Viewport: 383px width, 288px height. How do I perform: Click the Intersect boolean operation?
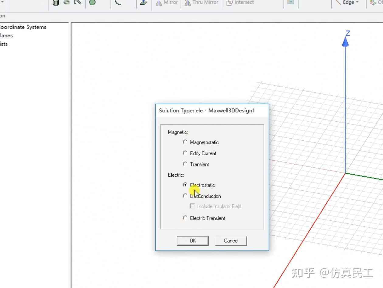tap(240, 2)
